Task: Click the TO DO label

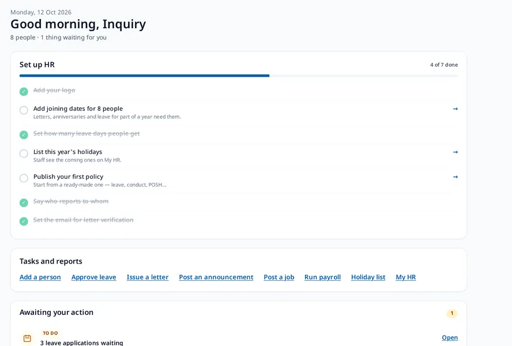Action: point(50,333)
